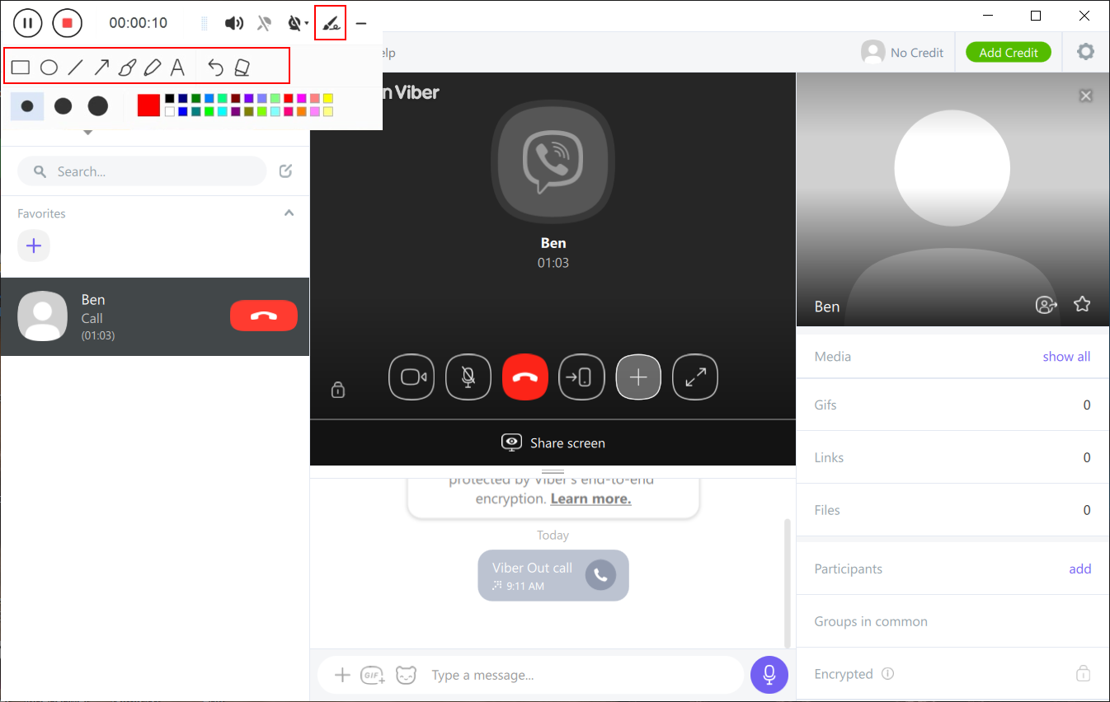Image resolution: width=1110 pixels, height=702 pixels.
Task: Pick the orange color swatch
Action: pyautogui.click(x=302, y=111)
